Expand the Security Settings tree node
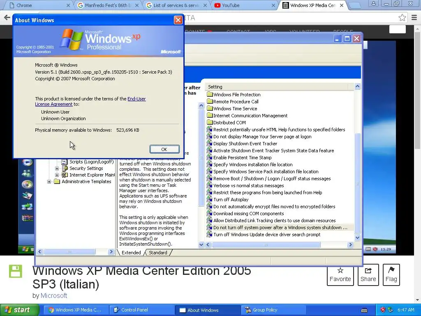 tap(57, 168)
